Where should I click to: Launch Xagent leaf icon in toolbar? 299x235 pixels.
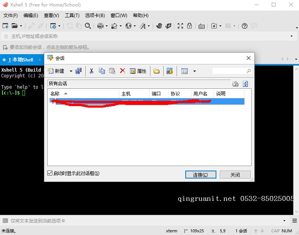pos(168,26)
